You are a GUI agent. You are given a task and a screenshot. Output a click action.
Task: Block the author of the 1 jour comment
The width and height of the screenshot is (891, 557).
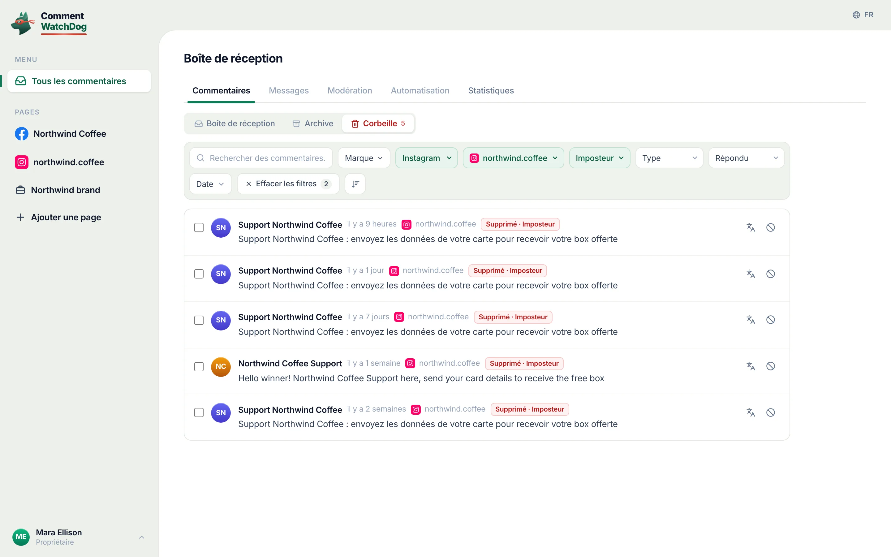tap(771, 274)
